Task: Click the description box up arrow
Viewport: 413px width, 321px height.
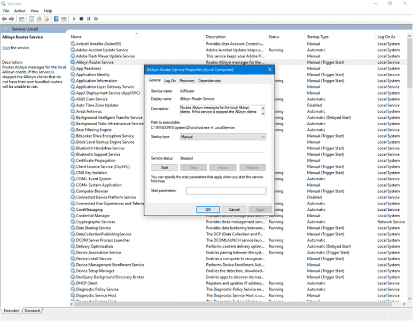Action: (x=263, y=108)
